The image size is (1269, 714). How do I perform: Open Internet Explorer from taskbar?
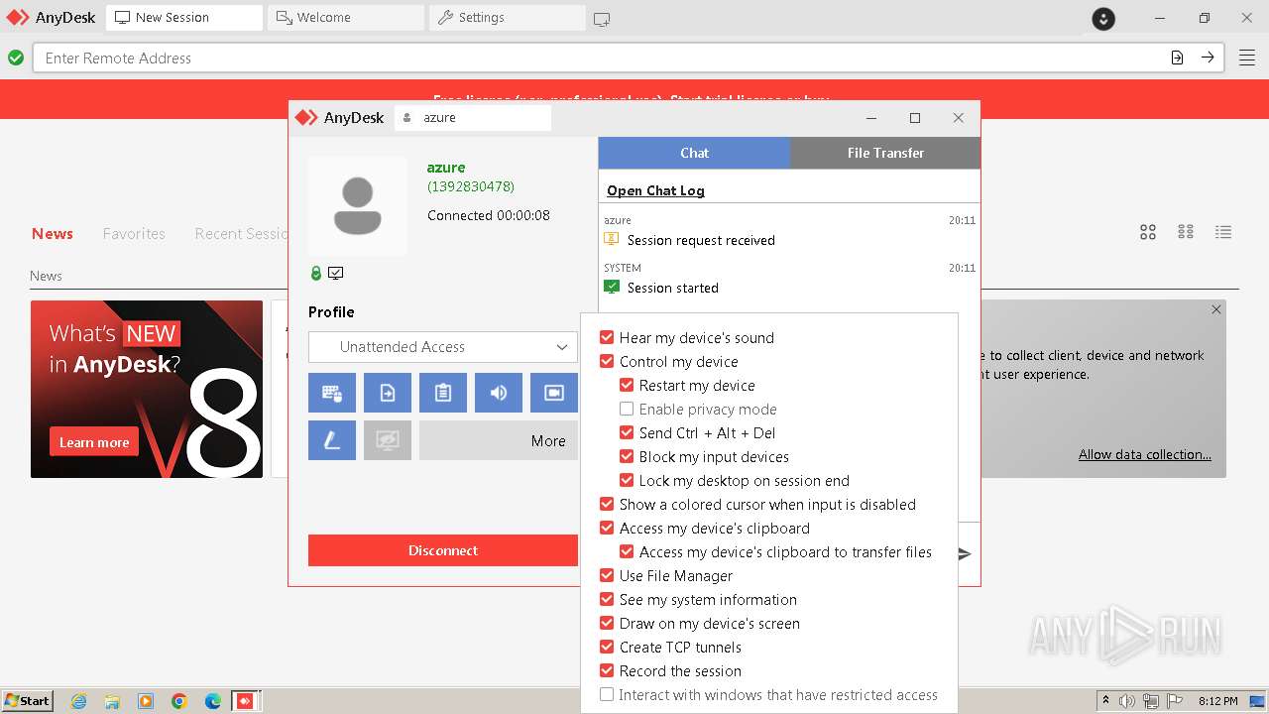click(x=79, y=701)
